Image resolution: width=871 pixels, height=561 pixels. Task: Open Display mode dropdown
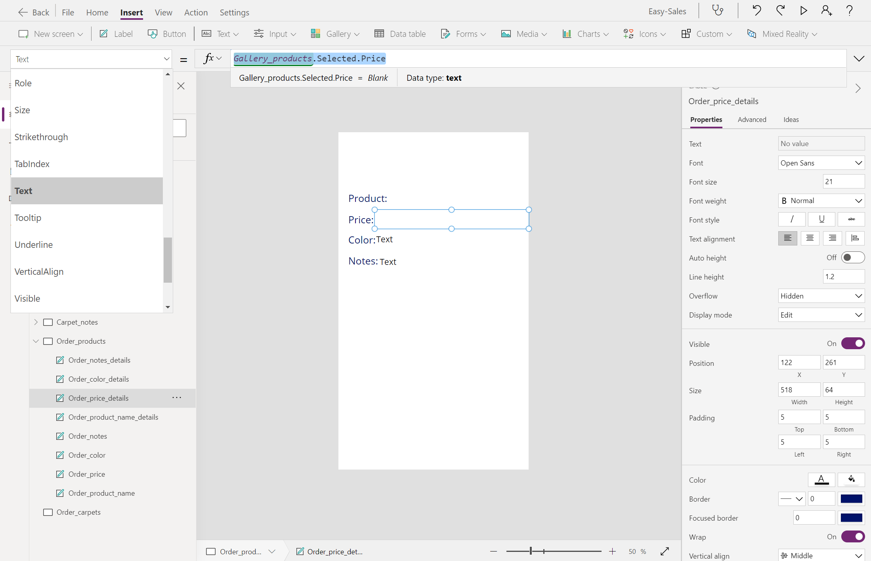tap(821, 315)
